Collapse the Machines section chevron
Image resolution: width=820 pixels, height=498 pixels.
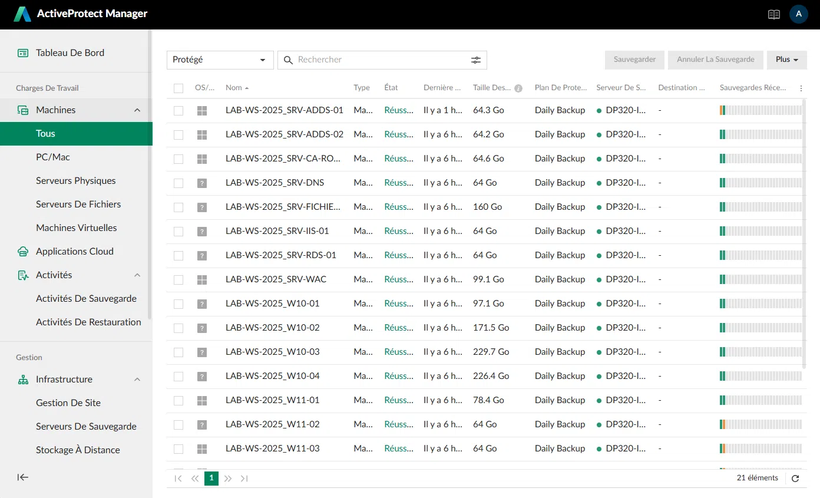(x=137, y=110)
